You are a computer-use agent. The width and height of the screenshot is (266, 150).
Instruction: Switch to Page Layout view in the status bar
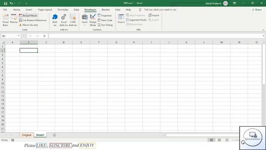pyautogui.click(x=219, y=140)
